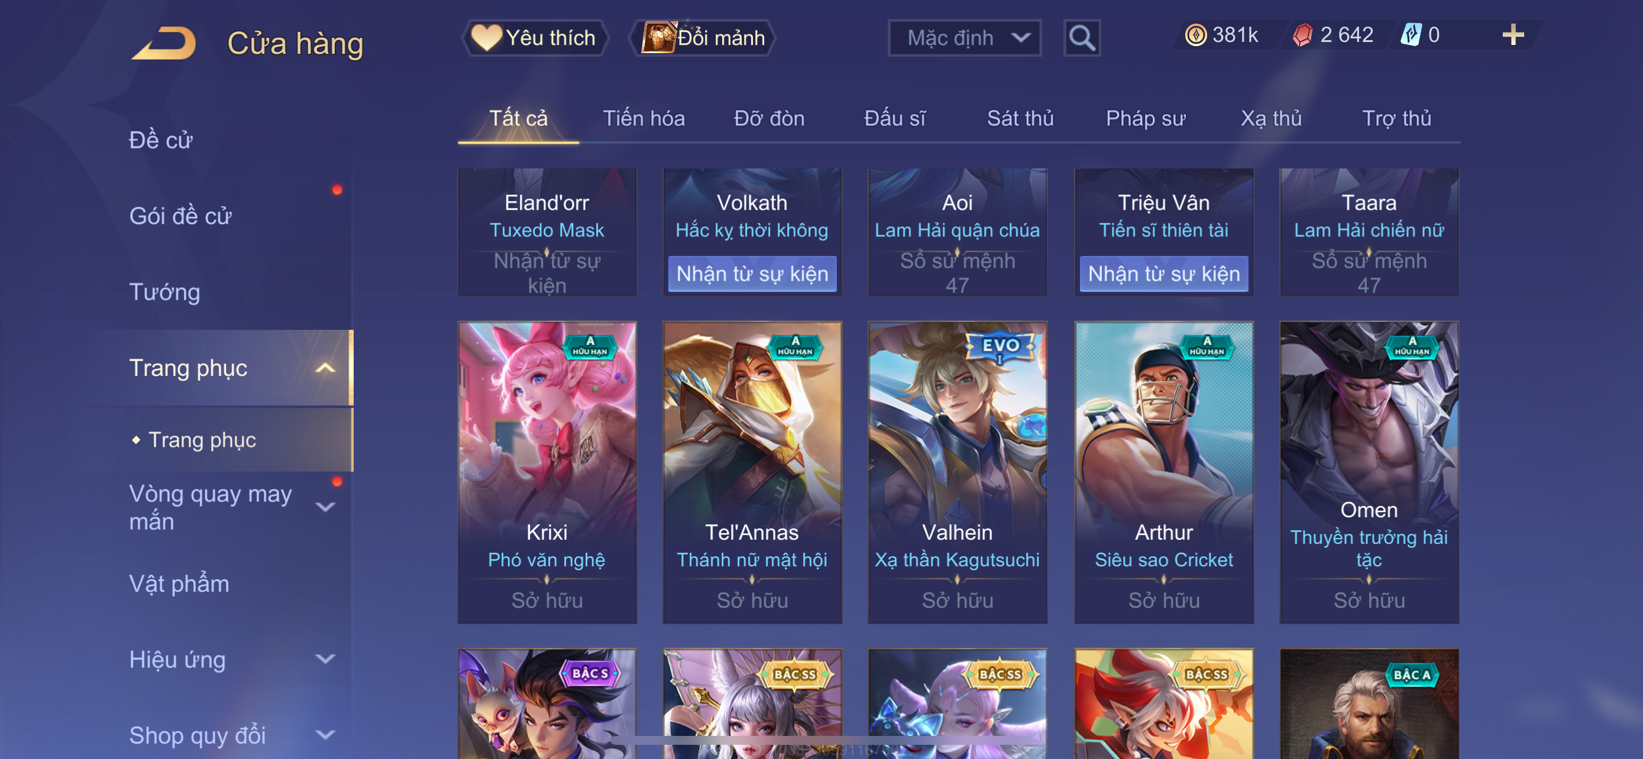Viewport: 1643px width, 759px height.
Task: Click Nhận từ sự kiện under Volkath
Action: [x=752, y=274]
